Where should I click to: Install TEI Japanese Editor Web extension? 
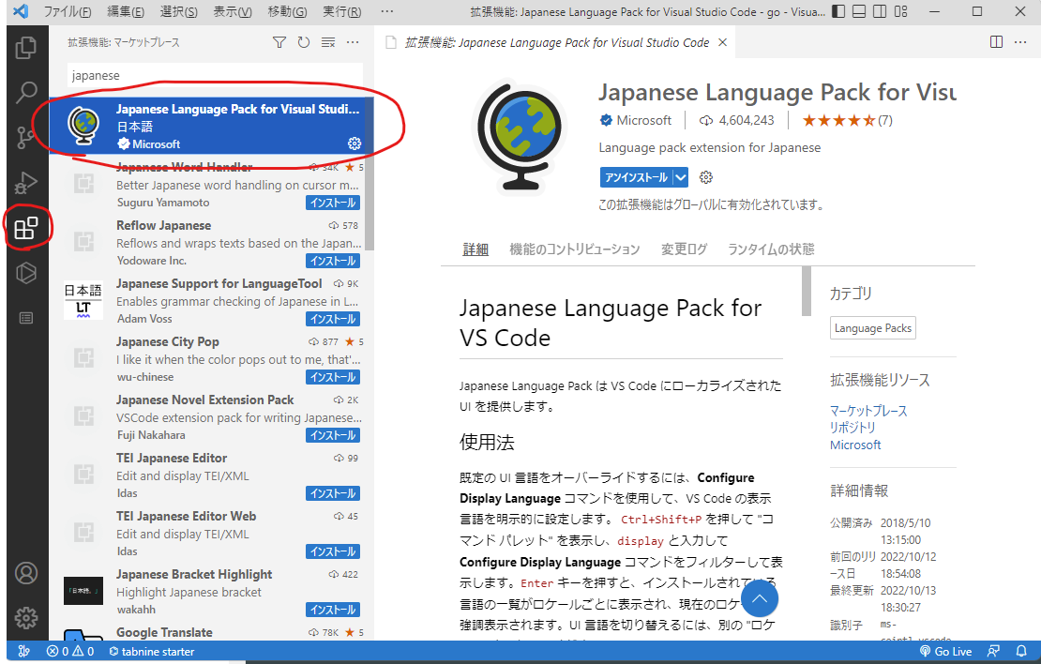(x=333, y=551)
